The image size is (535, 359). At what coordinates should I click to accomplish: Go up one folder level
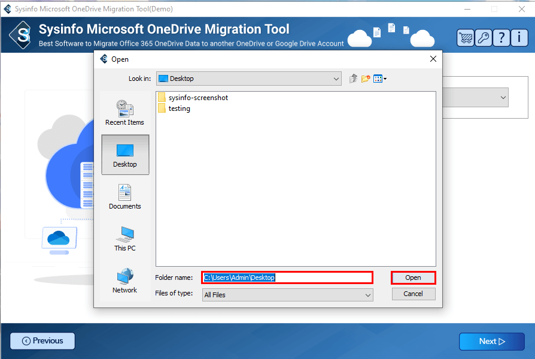353,79
